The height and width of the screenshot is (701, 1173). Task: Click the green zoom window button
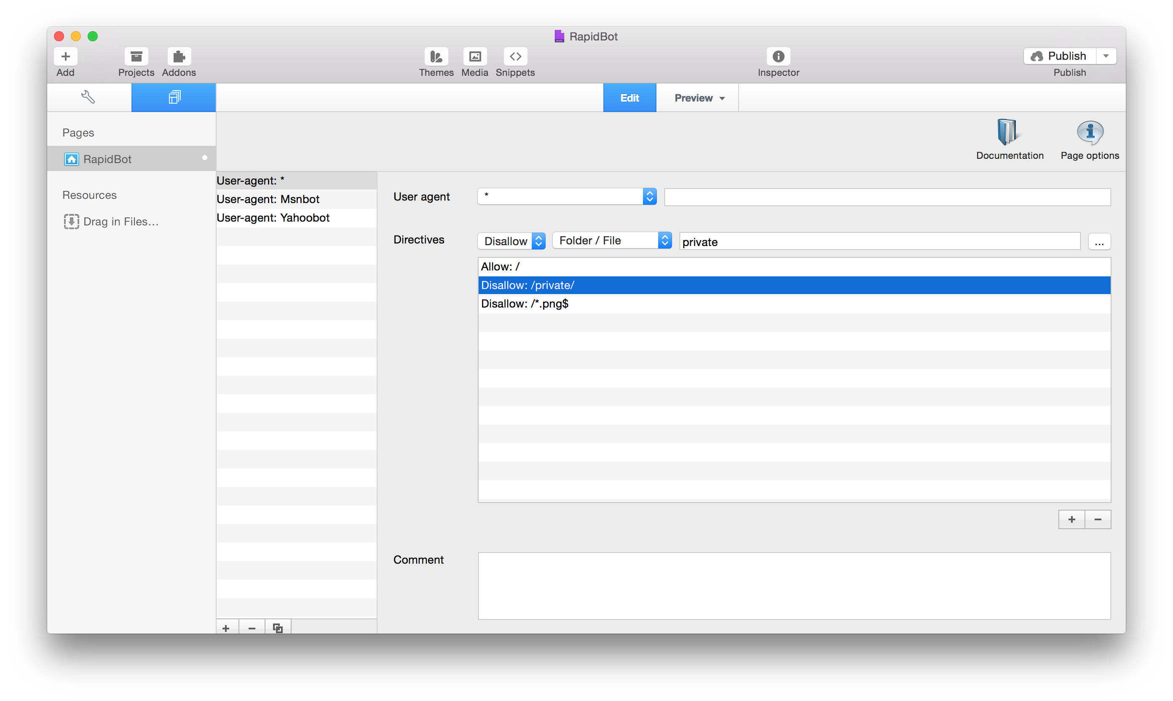tap(93, 36)
